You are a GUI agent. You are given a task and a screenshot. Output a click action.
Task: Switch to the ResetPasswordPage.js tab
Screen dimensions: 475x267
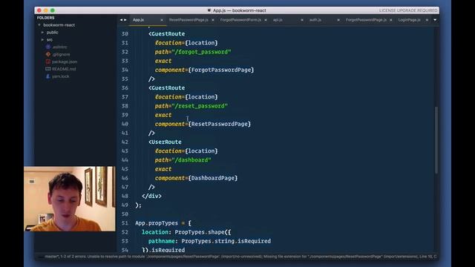click(189, 20)
